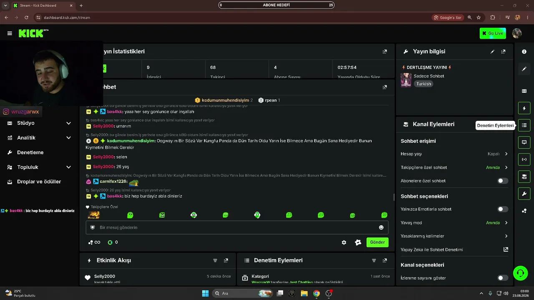This screenshot has width=534, height=300.
Task: Open the browser tab search dropdown
Action: click(x=5, y=5)
